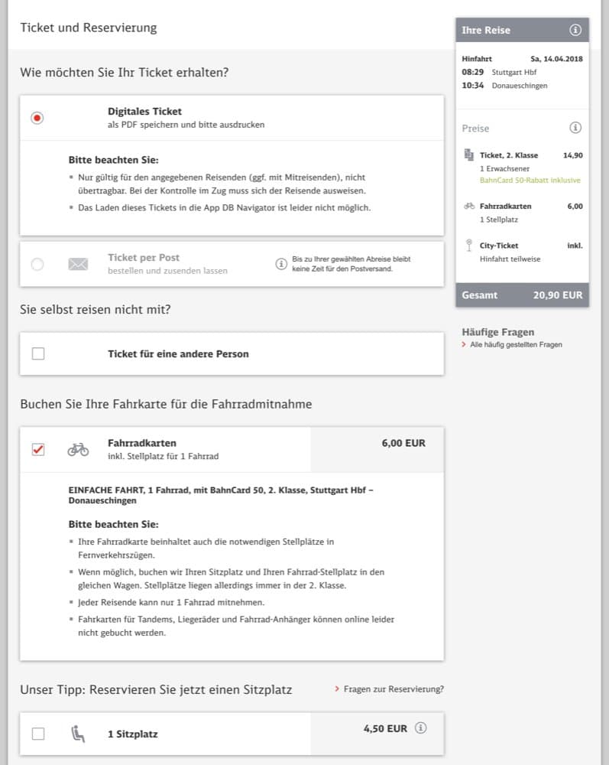Click the Gesamt 20,90 EUR total bar
The image size is (609, 765).
coord(522,295)
